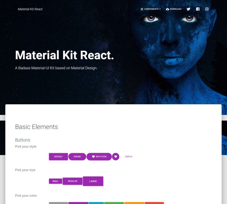Screen dimensions: 227x204
Task: Open the Components menu
Action: click(150, 9)
